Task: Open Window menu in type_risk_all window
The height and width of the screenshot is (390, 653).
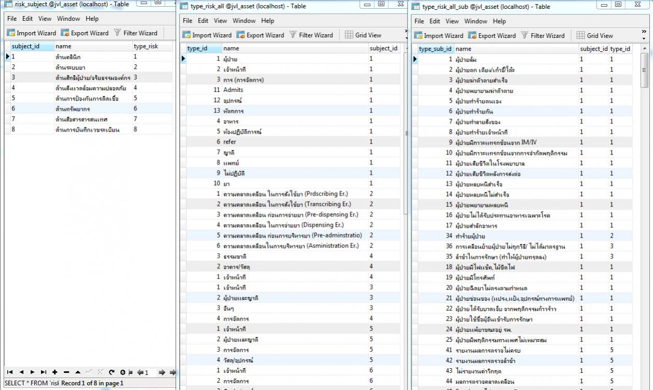Action: 244,21
